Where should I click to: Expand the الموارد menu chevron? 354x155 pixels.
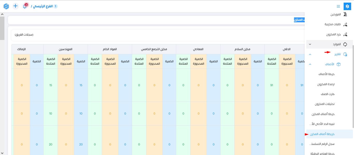310,44
